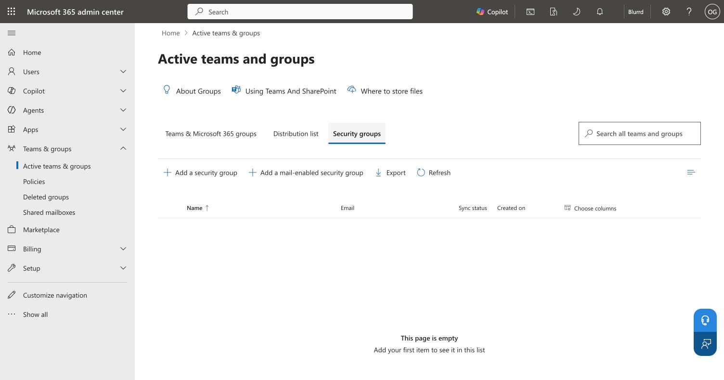Expand the Agents chevron
724x380 pixels.
coord(123,110)
